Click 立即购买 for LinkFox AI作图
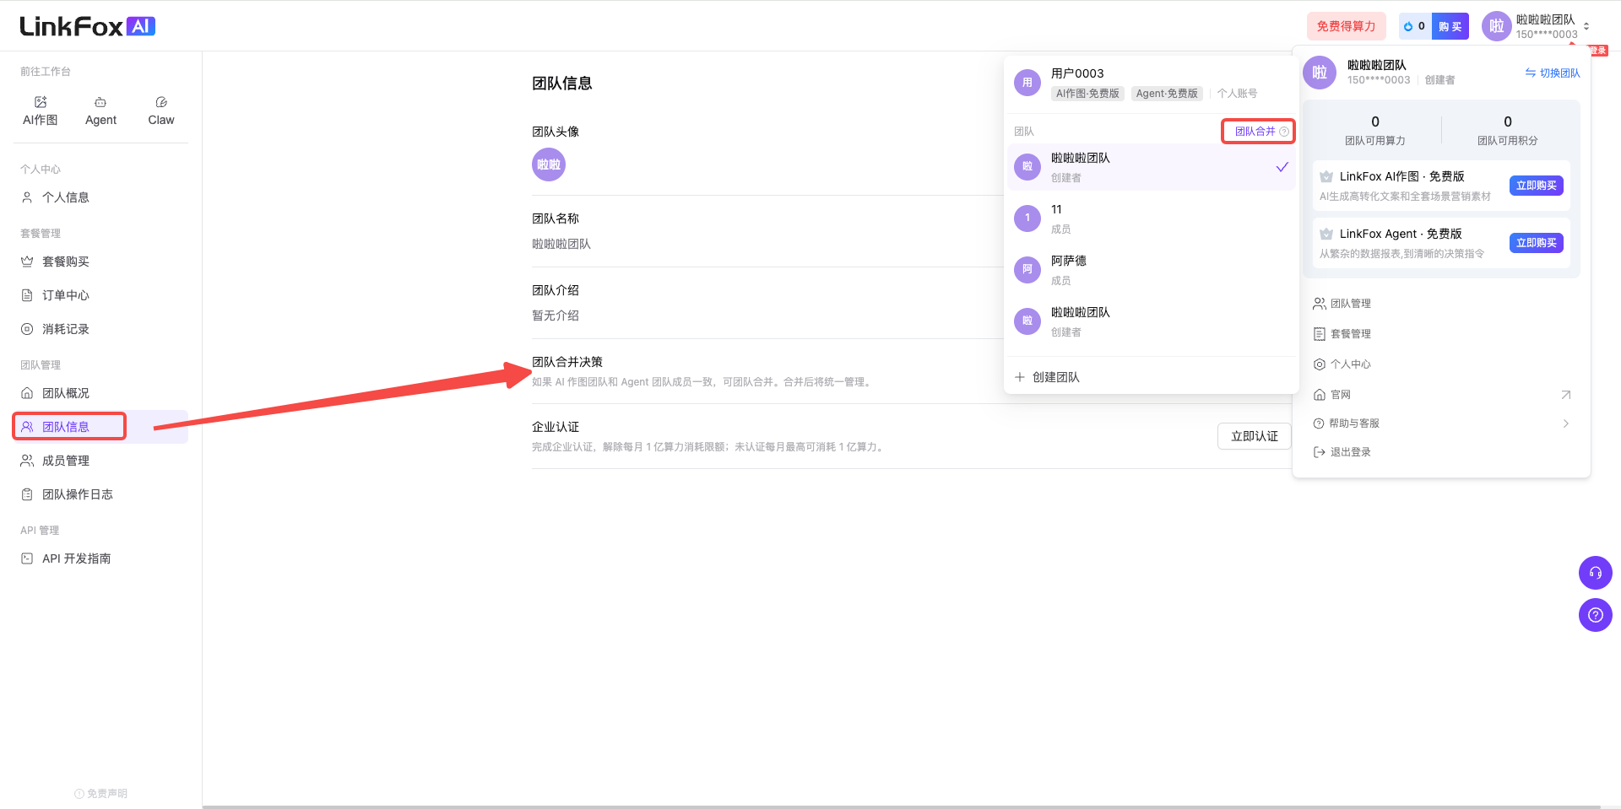Image resolution: width=1621 pixels, height=809 pixels. click(x=1536, y=186)
